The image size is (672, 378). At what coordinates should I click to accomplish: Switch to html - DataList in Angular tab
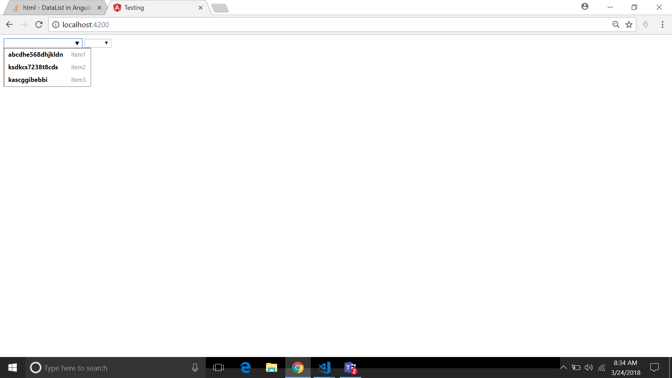click(56, 8)
